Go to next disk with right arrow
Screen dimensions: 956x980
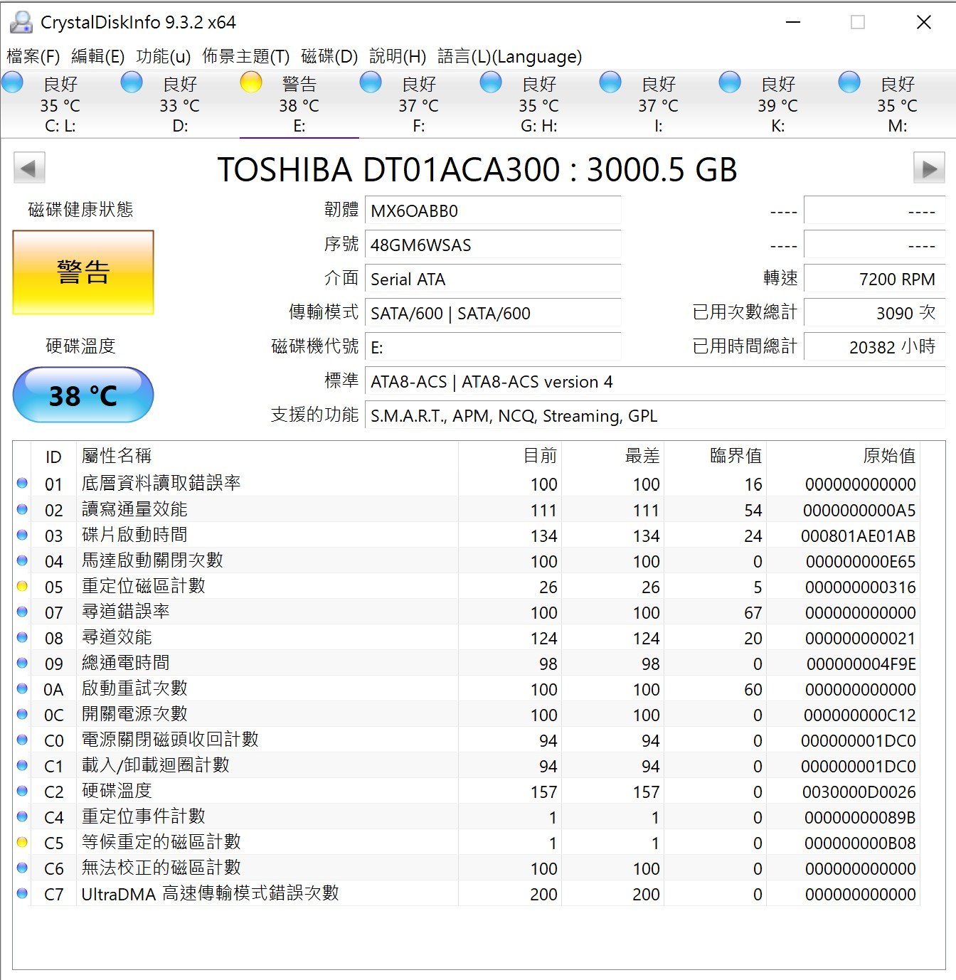tap(929, 169)
